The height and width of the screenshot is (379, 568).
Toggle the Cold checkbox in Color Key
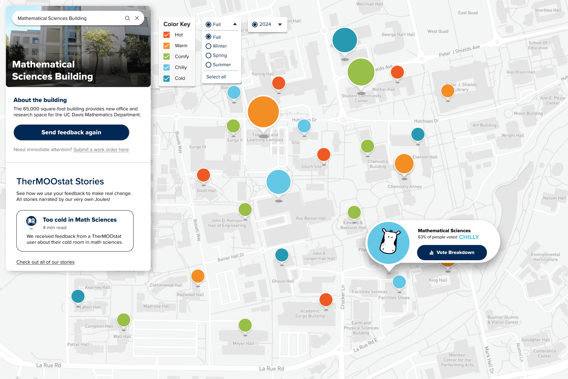pyautogui.click(x=167, y=78)
